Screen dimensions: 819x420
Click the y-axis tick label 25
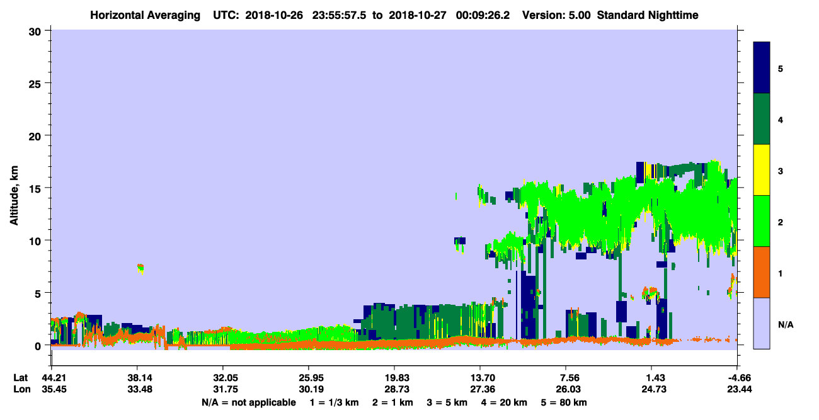37,83
